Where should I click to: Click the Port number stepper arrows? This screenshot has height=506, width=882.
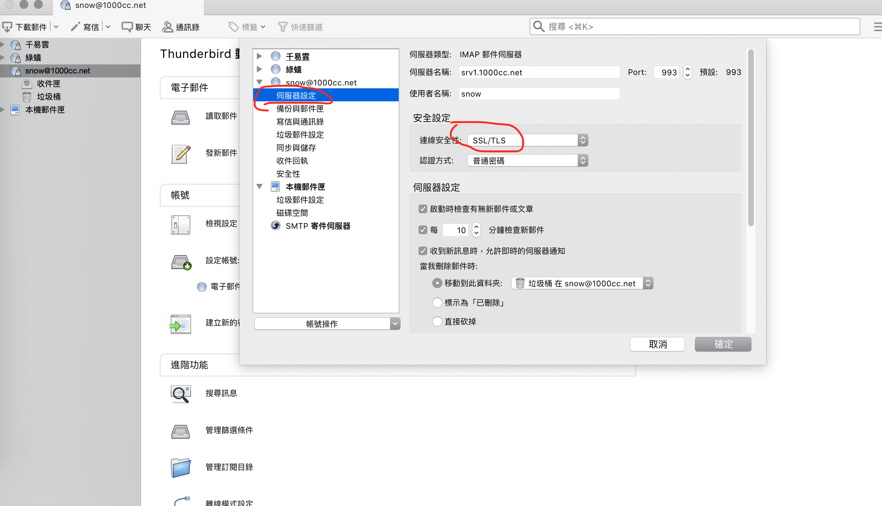coord(688,72)
